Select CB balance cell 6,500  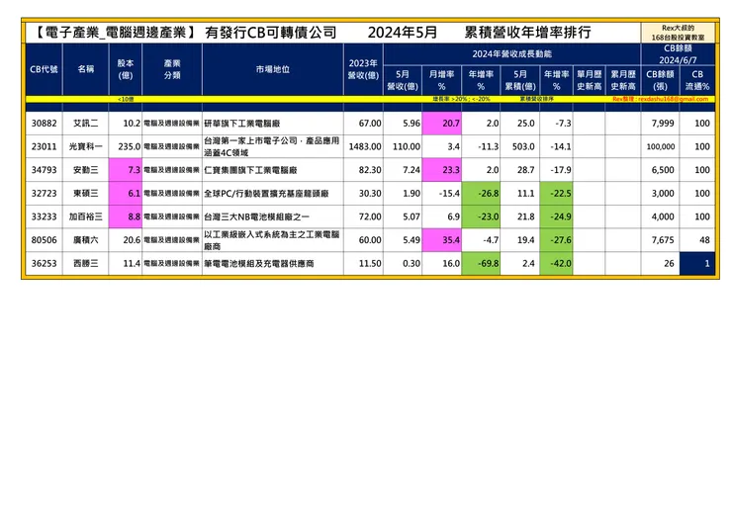[660, 170]
